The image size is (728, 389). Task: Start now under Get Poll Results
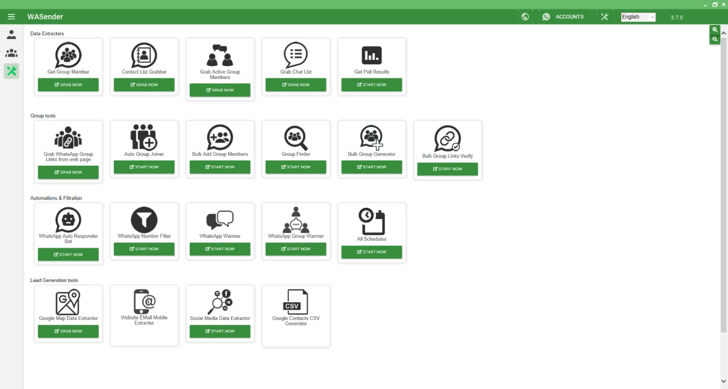(372, 85)
